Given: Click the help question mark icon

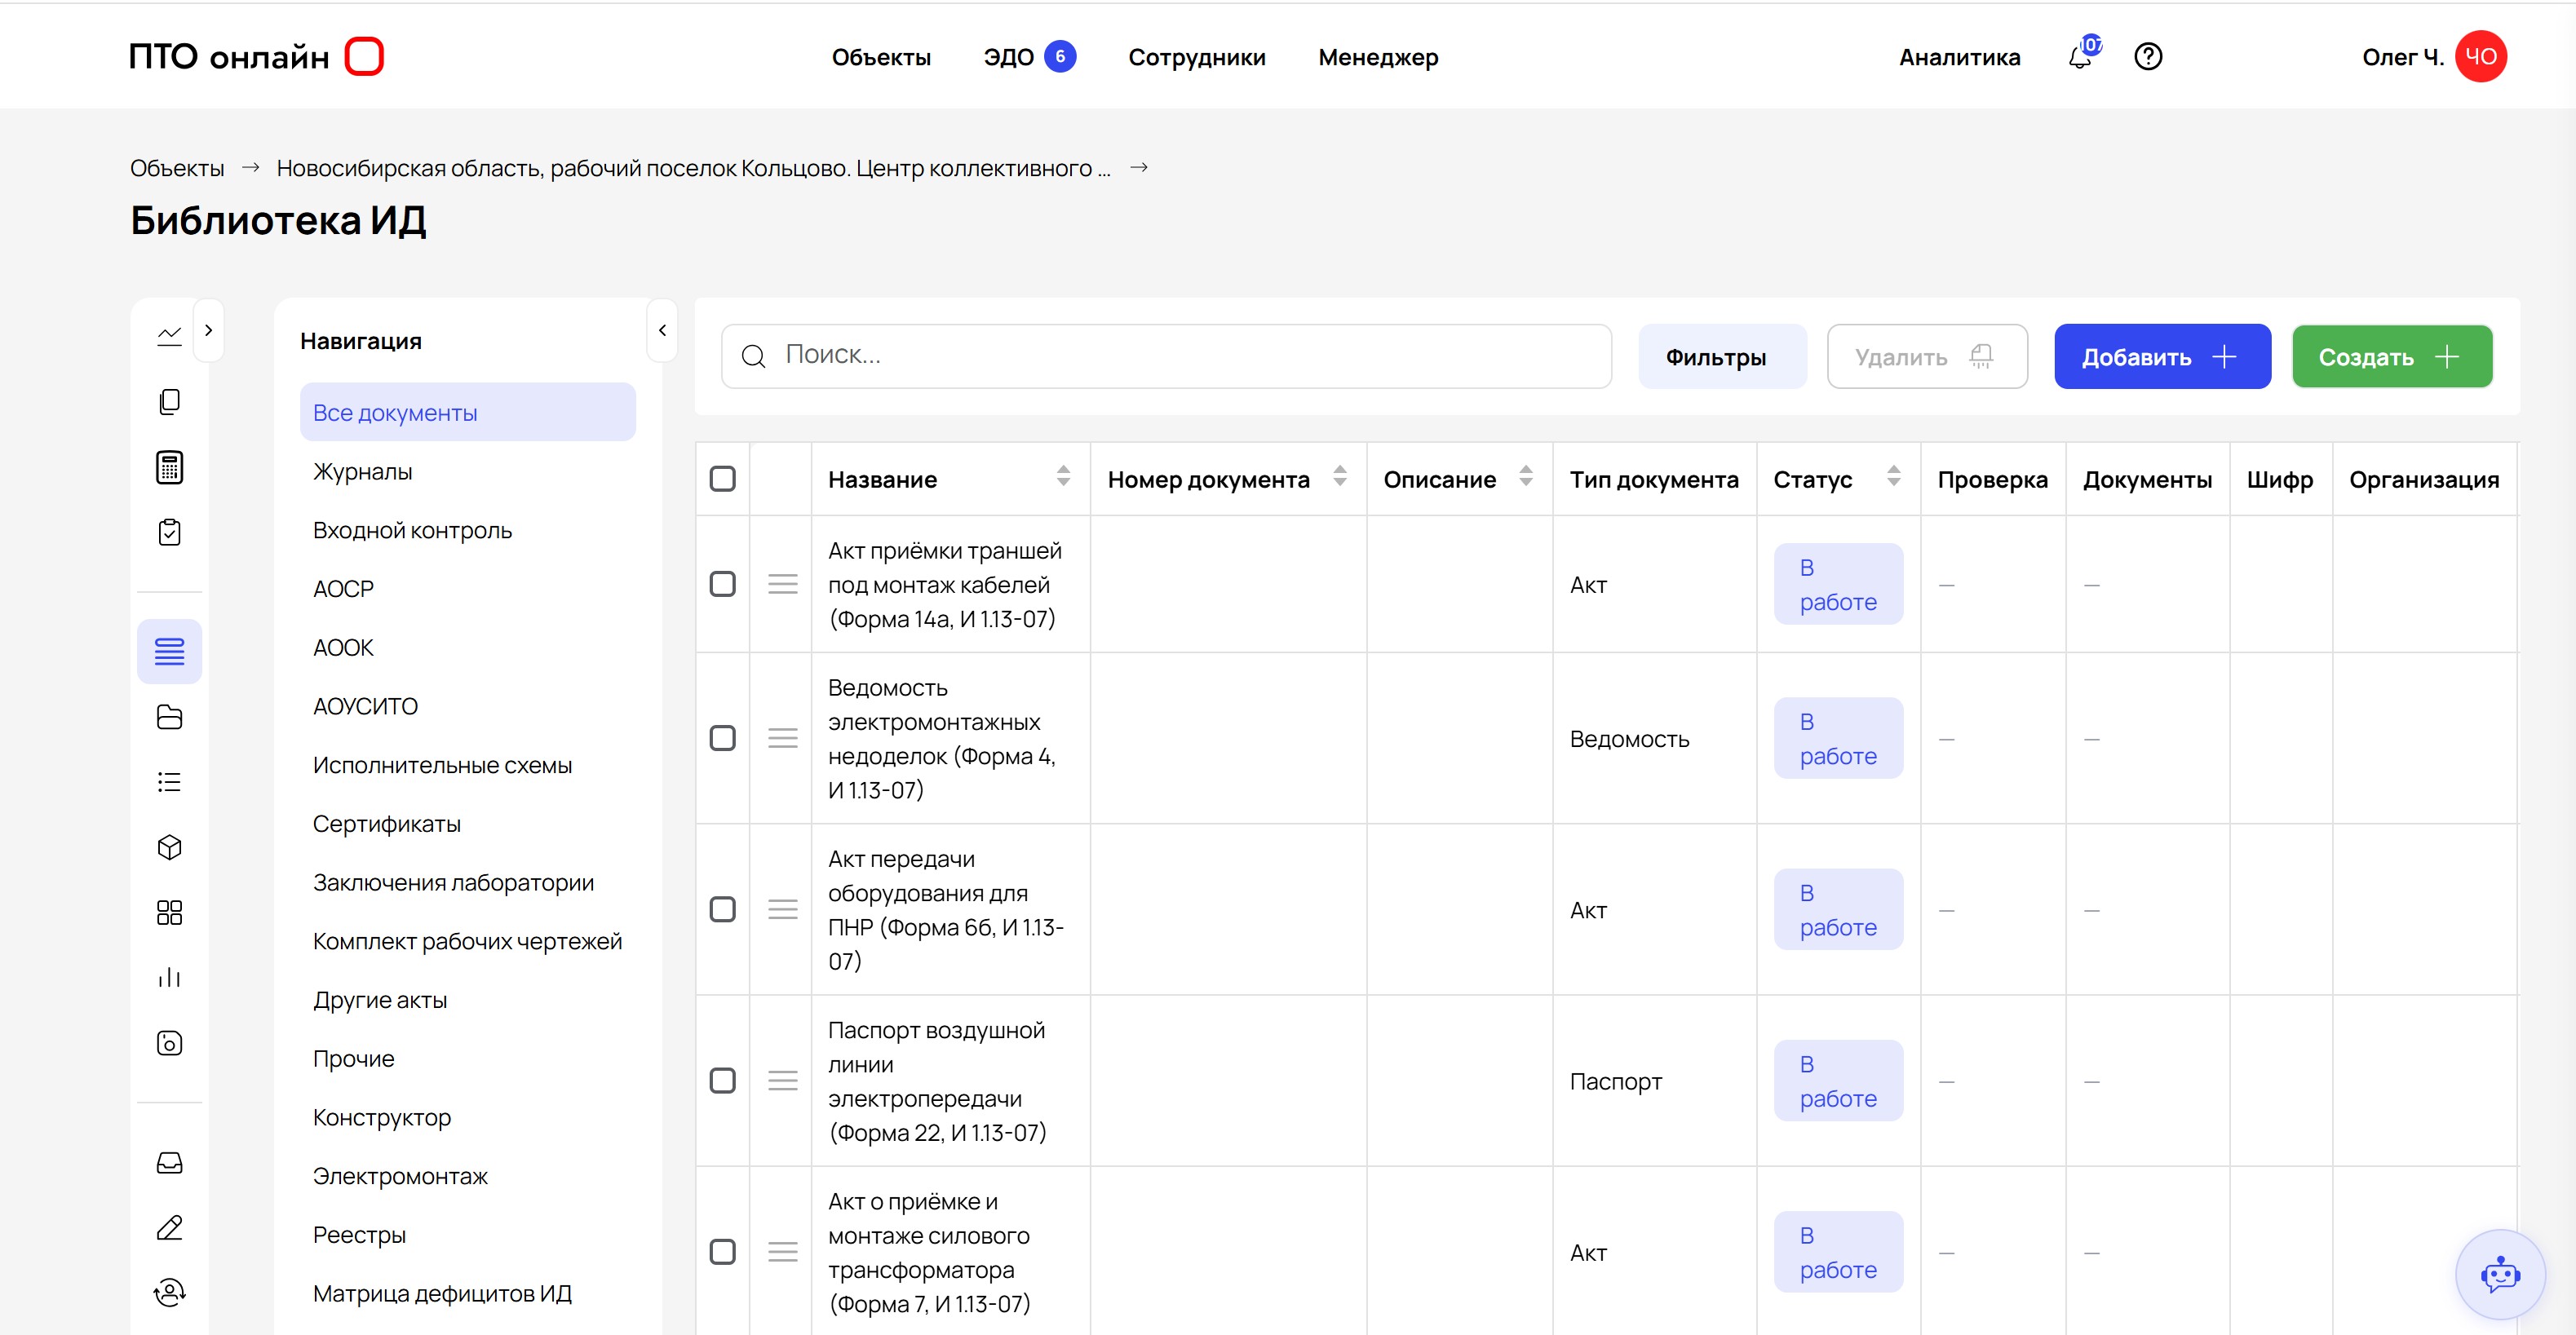Looking at the screenshot, I should click(2147, 57).
